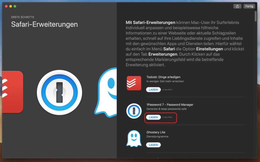The width and height of the screenshot is (260, 162).
Task: Click the 'Safari-Erweiterungen' heading
Action: (x=44, y=24)
